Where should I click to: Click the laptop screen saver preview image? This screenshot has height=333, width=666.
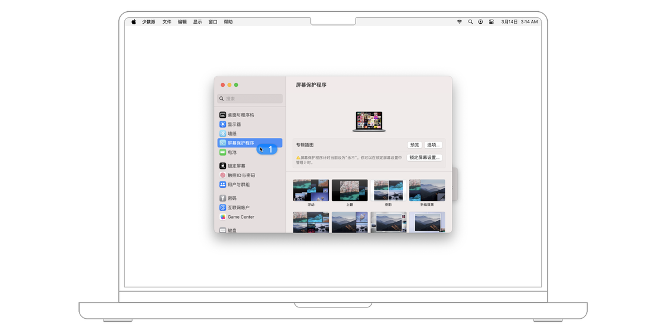(369, 121)
